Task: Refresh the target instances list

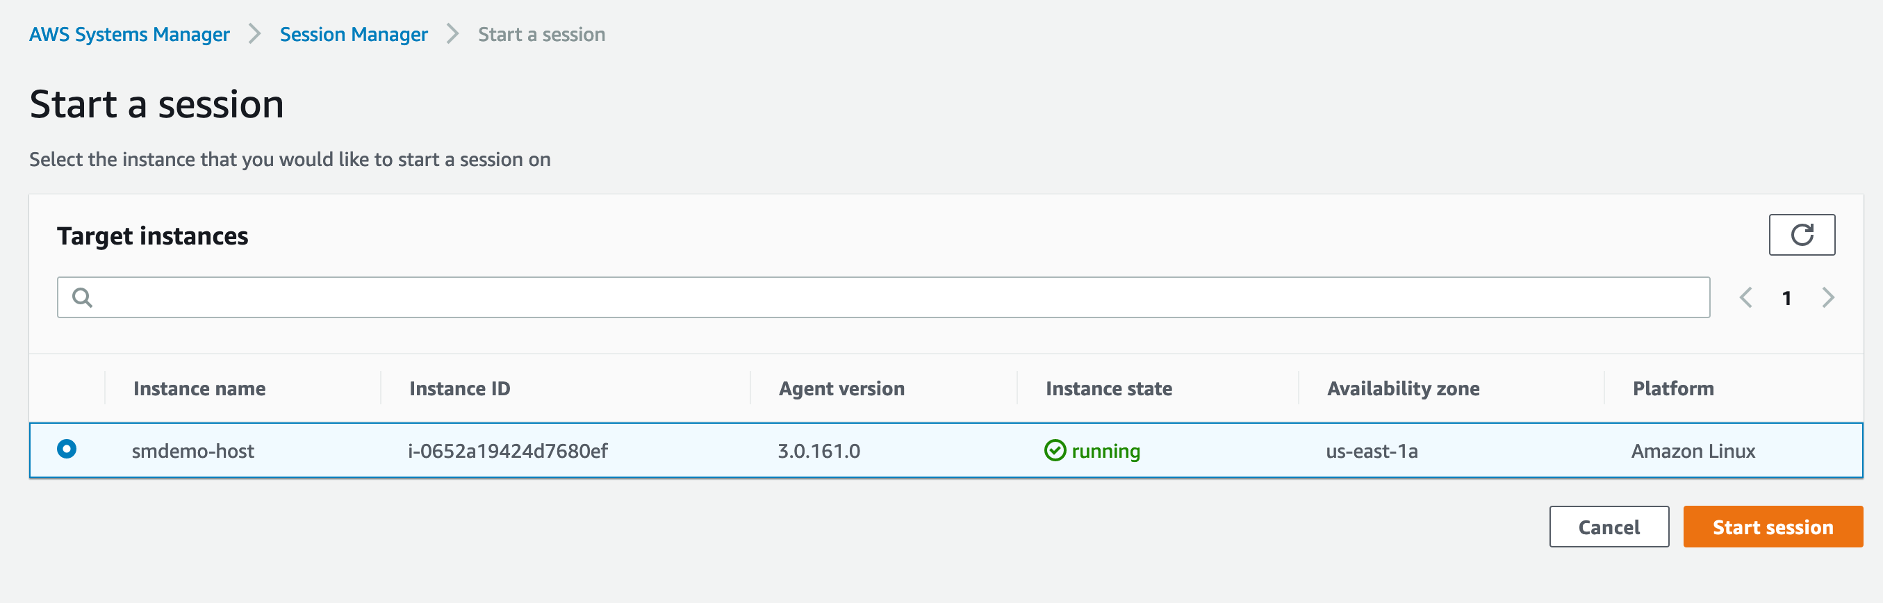Action: pyautogui.click(x=1801, y=235)
